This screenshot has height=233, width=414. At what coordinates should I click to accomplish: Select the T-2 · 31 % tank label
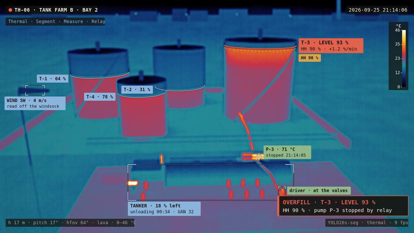point(137,90)
